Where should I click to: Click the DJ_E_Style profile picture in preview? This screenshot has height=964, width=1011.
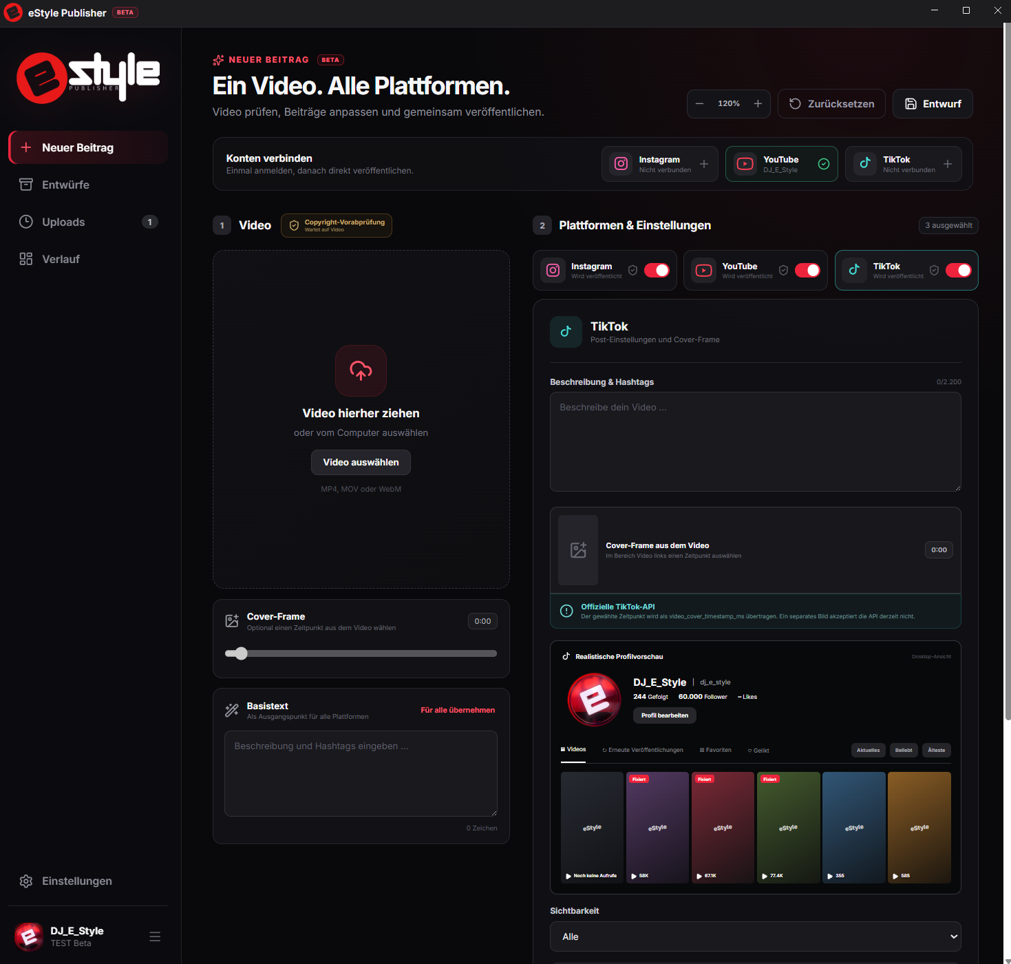tap(594, 700)
